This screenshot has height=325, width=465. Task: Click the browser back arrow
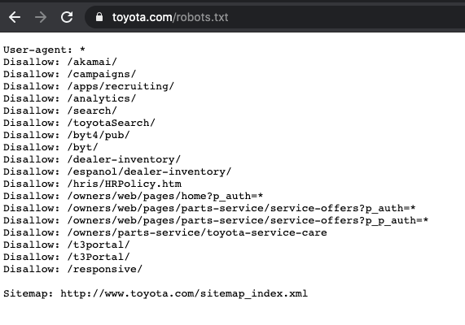[15, 17]
